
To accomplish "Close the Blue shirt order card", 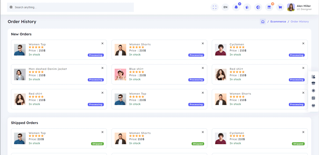I will pyautogui.click(x=203, y=68).
